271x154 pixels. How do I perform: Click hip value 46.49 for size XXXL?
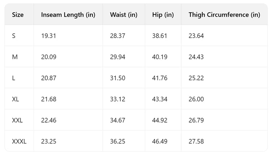[x=160, y=141]
